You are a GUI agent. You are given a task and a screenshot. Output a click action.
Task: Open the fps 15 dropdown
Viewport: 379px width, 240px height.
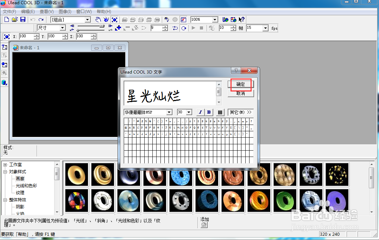[265, 28]
